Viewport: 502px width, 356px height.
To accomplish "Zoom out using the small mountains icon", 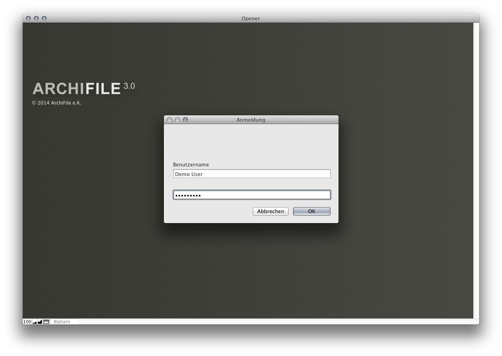I will click(35, 322).
